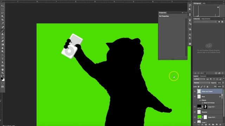Screen dimensions: 225x126
Task: Toggle lock transparent pixels
Action: [199, 86]
